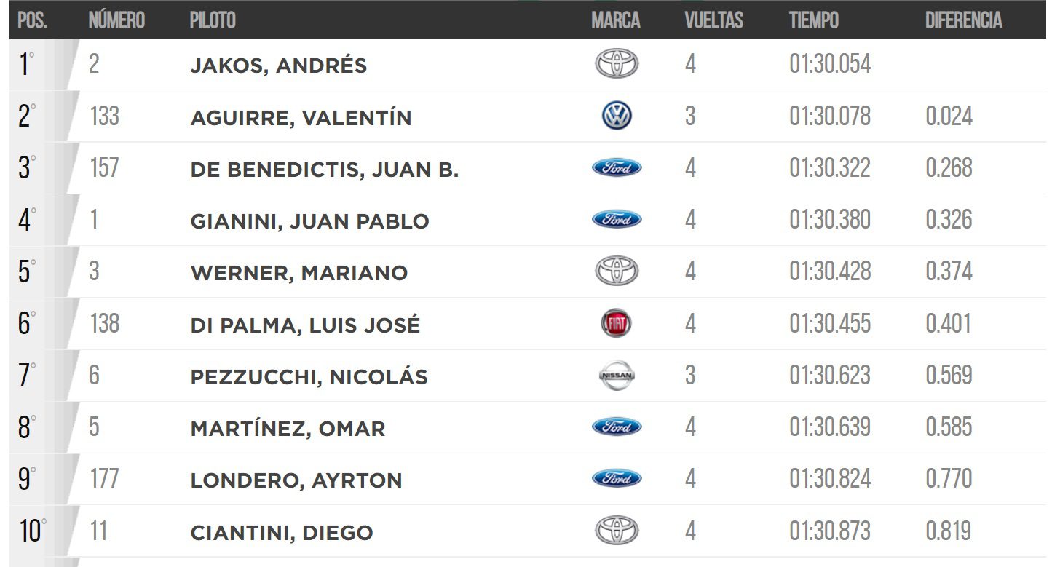Image resolution: width=1052 pixels, height=567 pixels.
Task: Click the Ford logo beside De Benedictis
Action: click(x=616, y=167)
